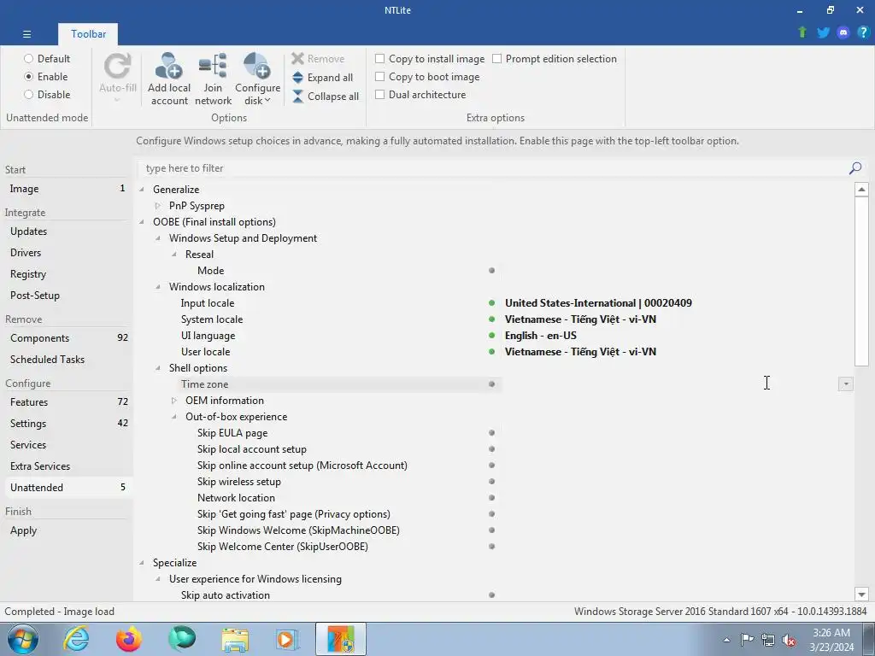This screenshot has width=875, height=656.
Task: Show hidden tray icons arrow
Action: click(726, 640)
